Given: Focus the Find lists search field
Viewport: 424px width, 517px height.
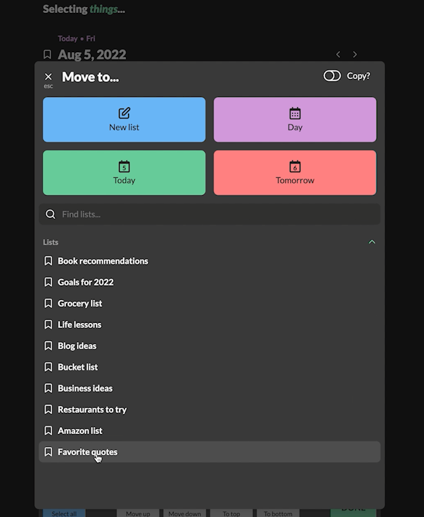Looking at the screenshot, I should tap(210, 215).
